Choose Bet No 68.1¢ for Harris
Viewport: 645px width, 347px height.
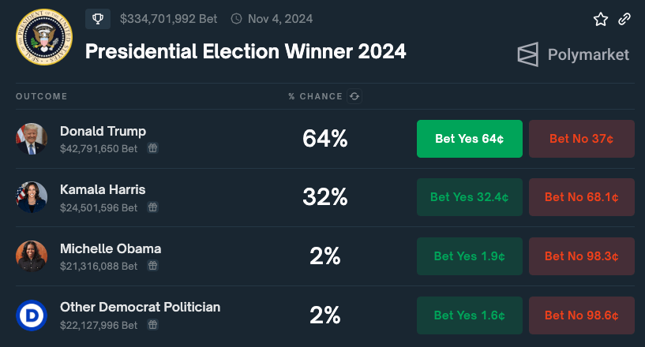tap(582, 197)
